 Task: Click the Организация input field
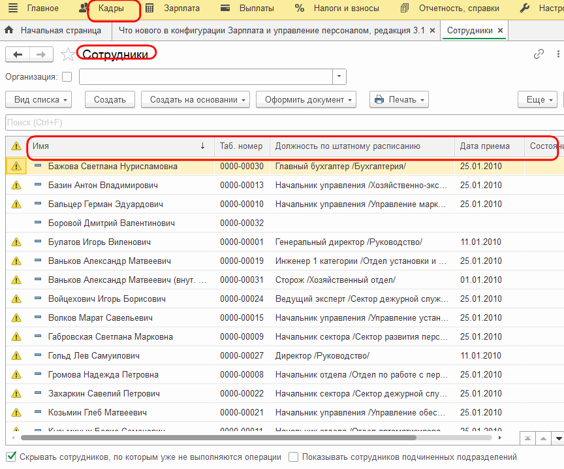click(206, 76)
